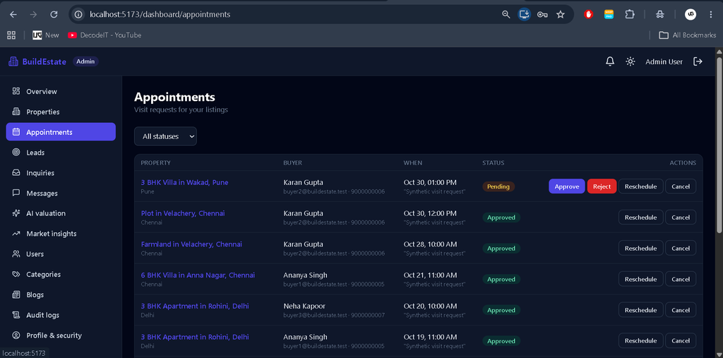The width and height of the screenshot is (723, 358).
Task: Open password manager key icon
Action: pyautogui.click(x=542, y=14)
